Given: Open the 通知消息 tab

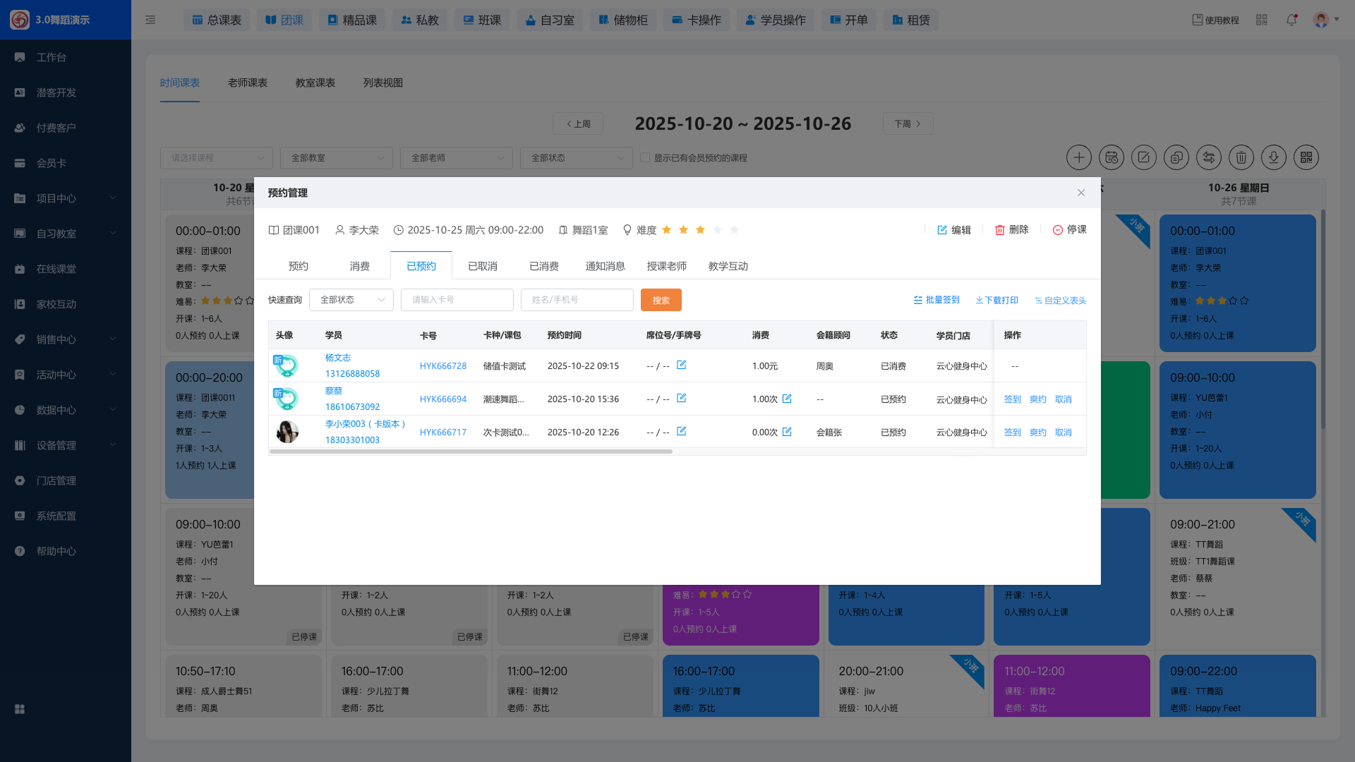Looking at the screenshot, I should tap(605, 266).
